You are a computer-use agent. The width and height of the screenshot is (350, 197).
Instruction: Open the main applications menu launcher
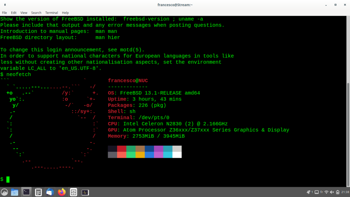click(x=4, y=192)
